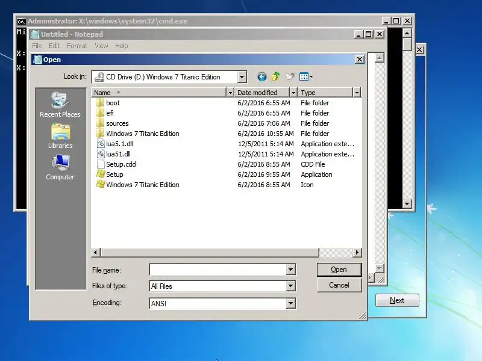
Task: Open Notepad's Help menu
Action: 122,46
